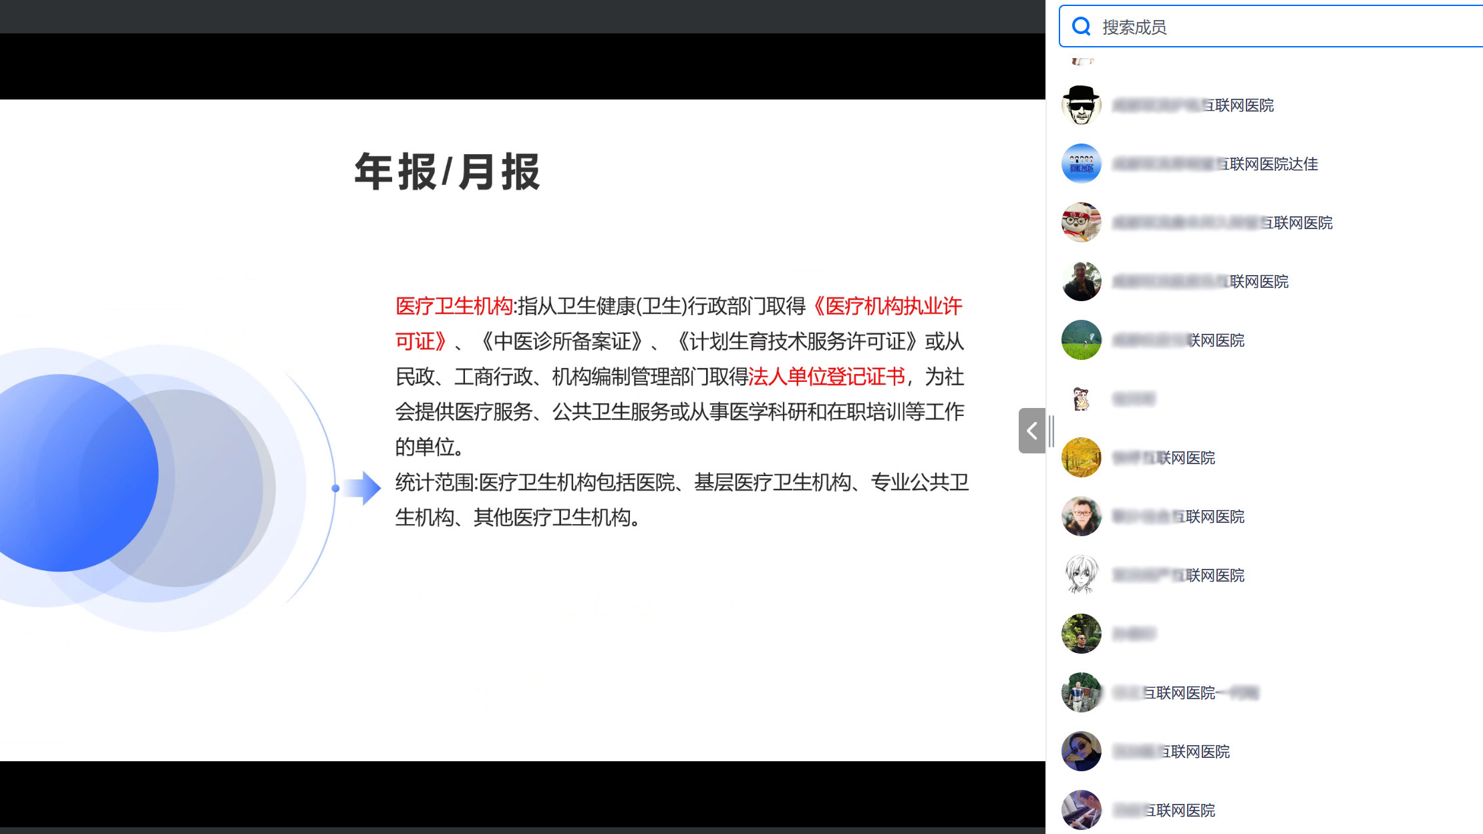The height and width of the screenshot is (834, 1483).
Task: Click the piano keyboard avatar
Action: 1081,810
